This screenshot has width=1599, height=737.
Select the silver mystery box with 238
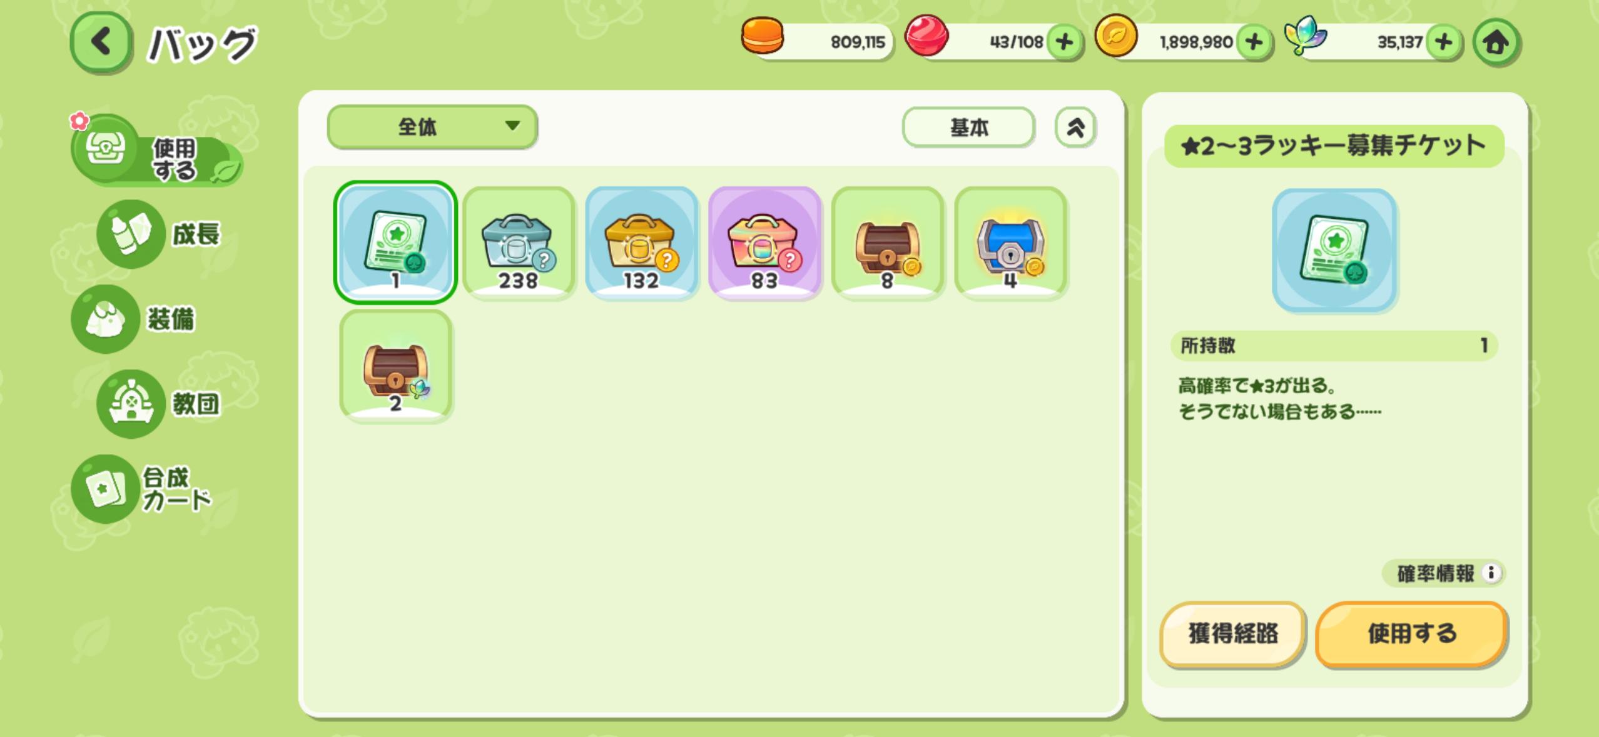(519, 243)
